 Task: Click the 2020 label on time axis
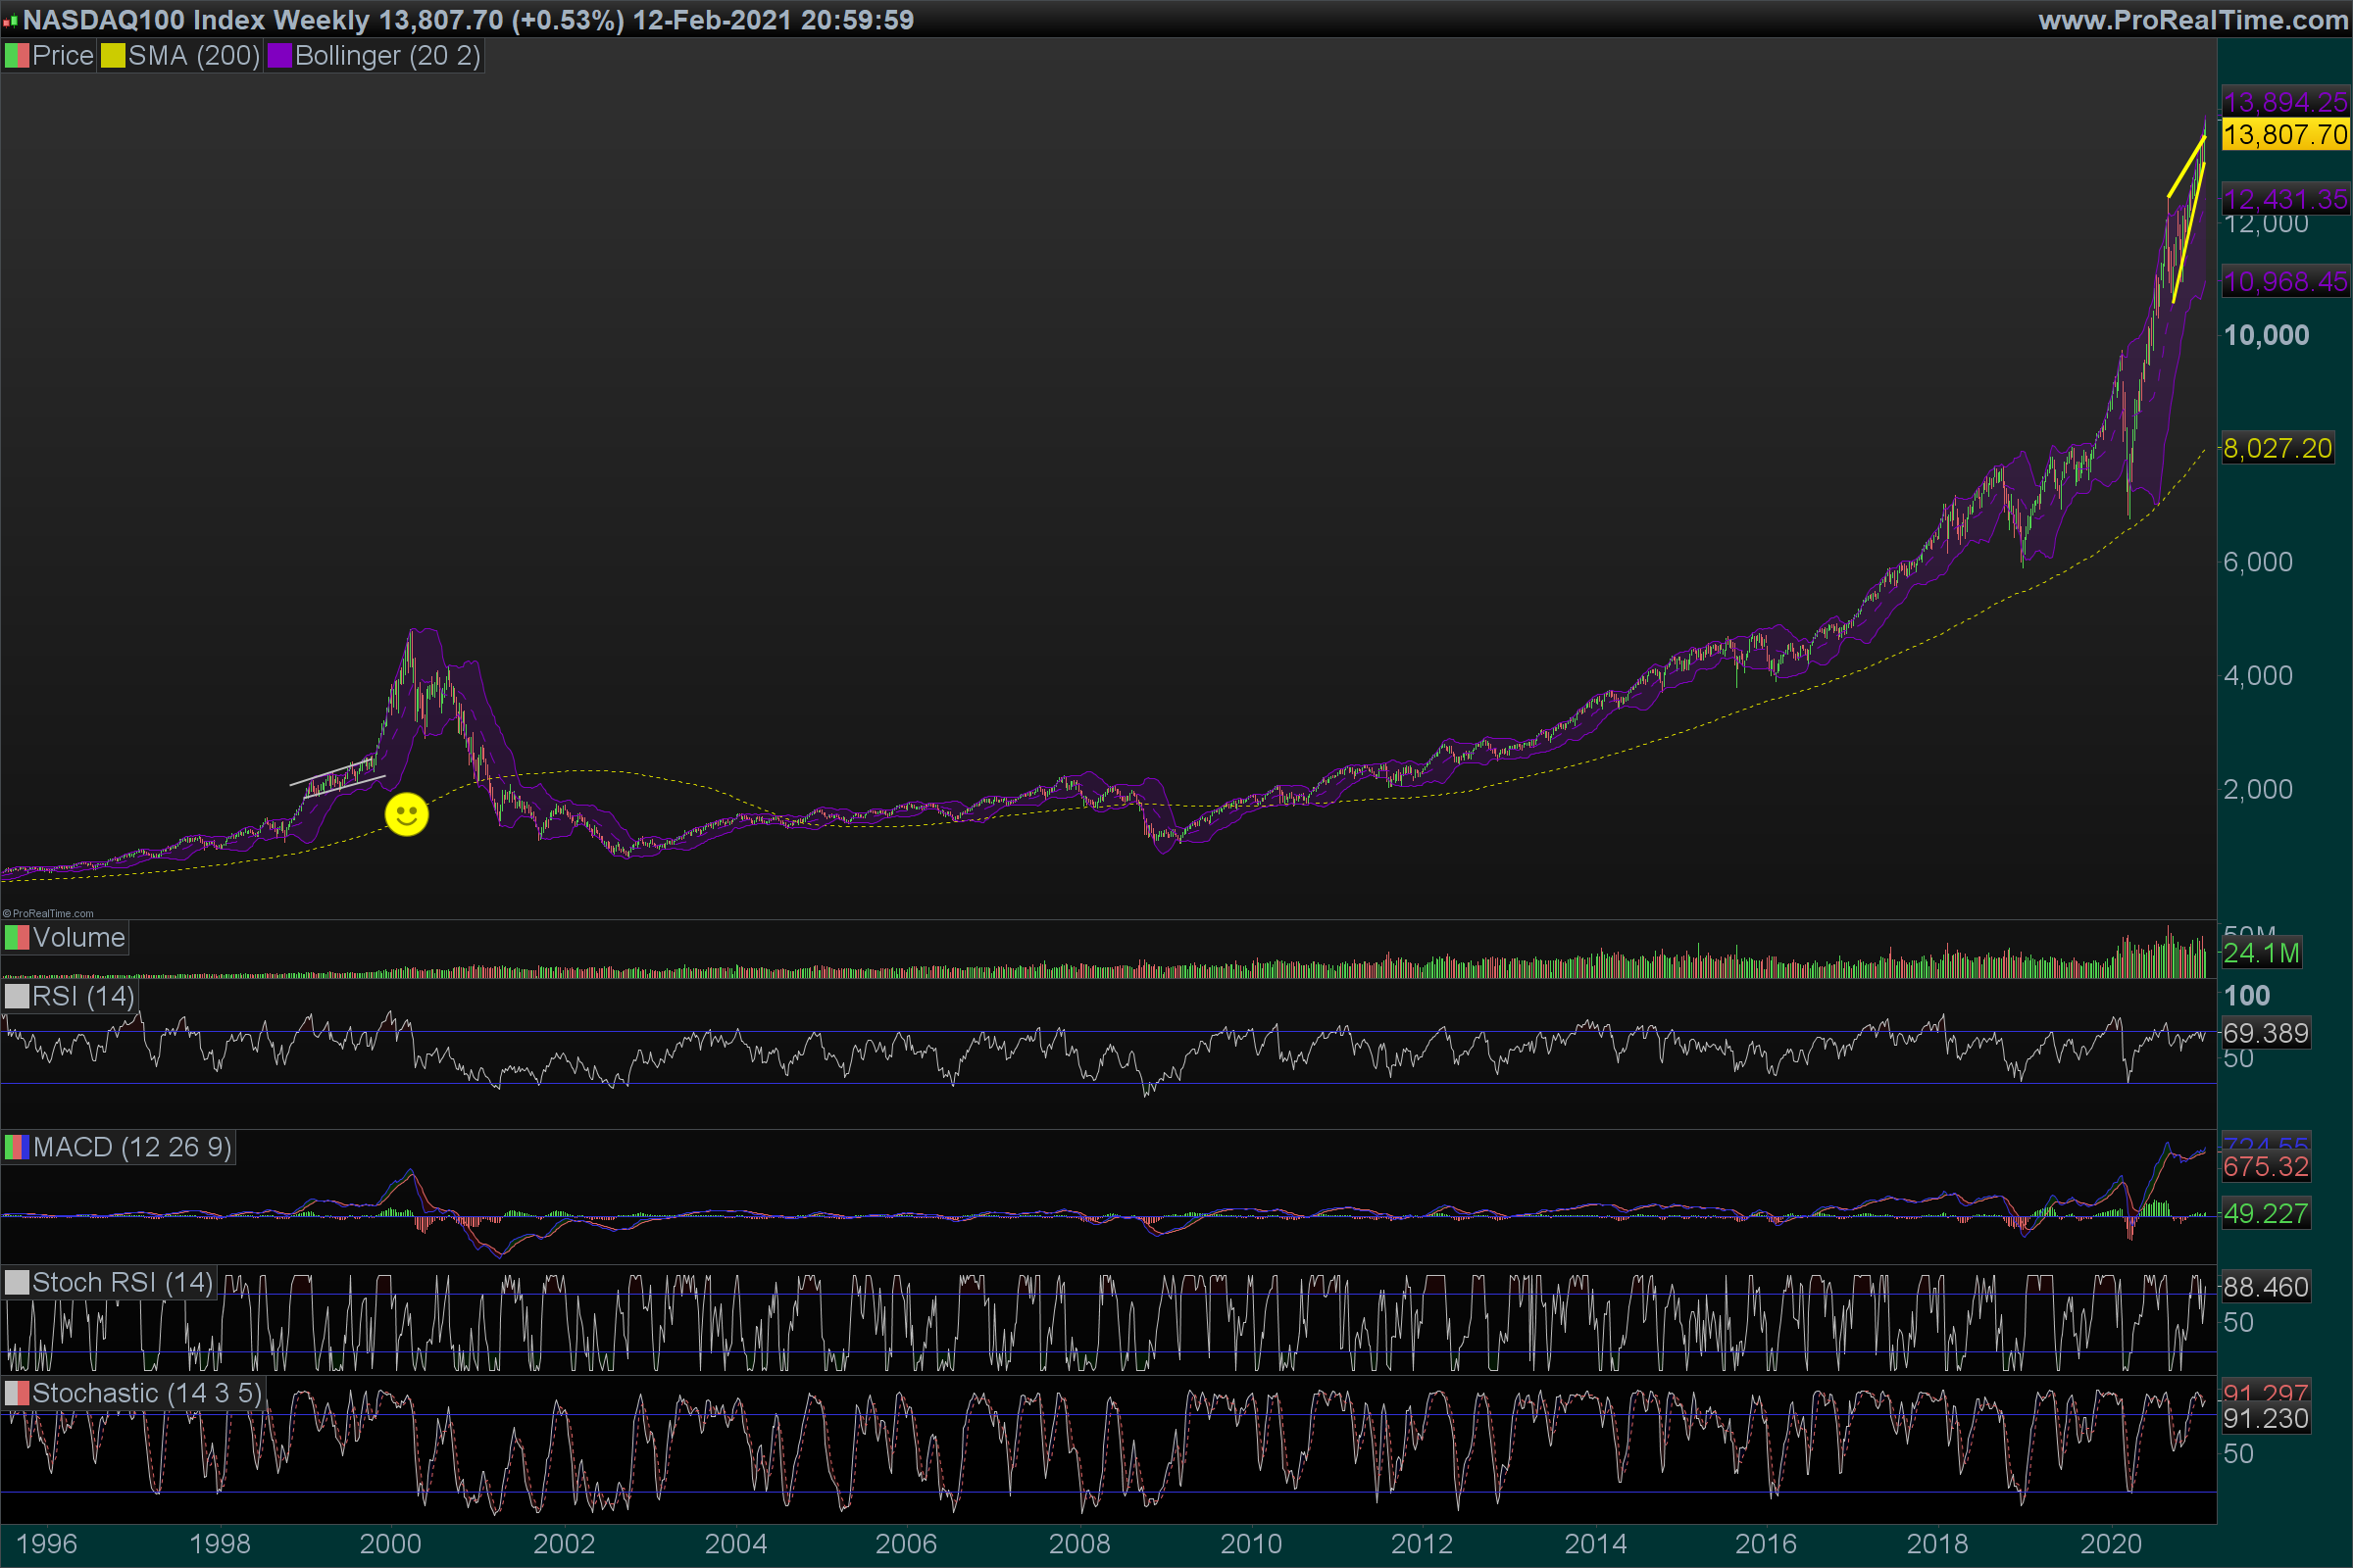2110,1543
